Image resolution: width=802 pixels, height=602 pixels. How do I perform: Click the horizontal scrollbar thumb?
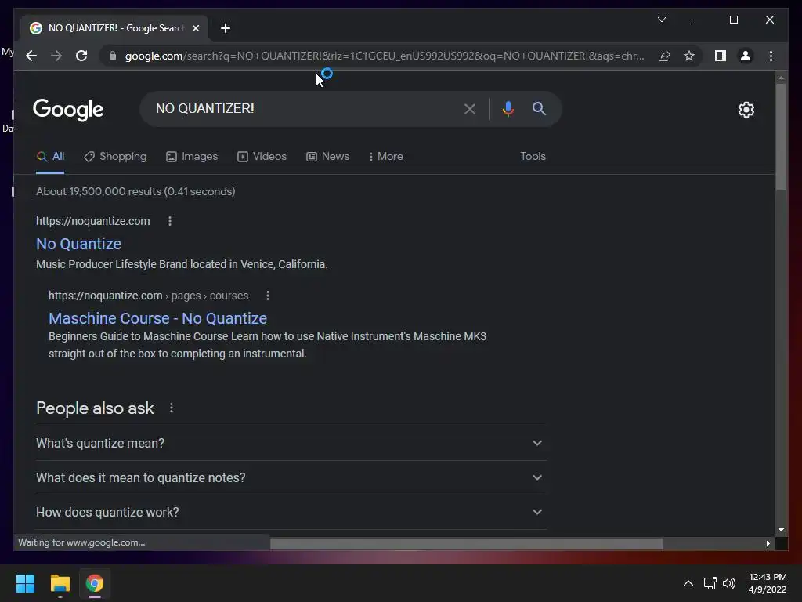click(467, 543)
